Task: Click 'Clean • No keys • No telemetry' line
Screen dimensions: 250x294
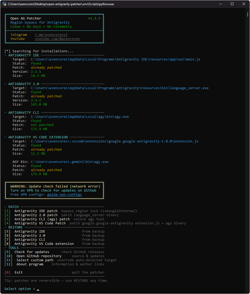Action: click(x=41, y=27)
